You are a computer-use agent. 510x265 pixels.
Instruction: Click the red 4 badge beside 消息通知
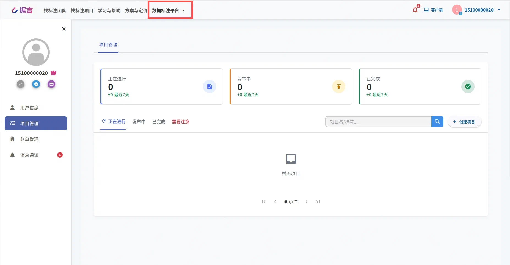pyautogui.click(x=60, y=155)
